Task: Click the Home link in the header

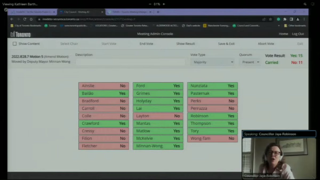Action: pyautogui.click(x=283, y=34)
